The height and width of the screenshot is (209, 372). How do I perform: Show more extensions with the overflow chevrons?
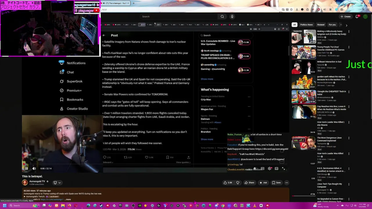pos(363,9)
